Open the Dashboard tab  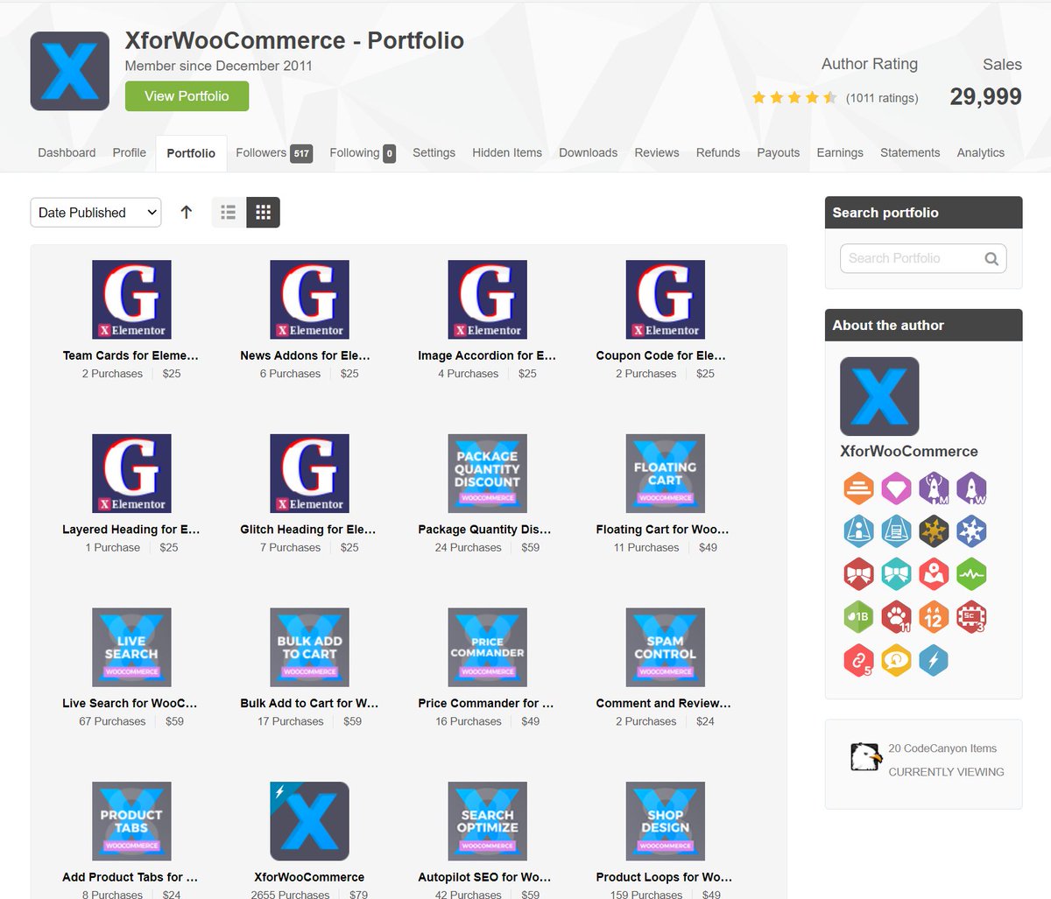[x=67, y=152]
